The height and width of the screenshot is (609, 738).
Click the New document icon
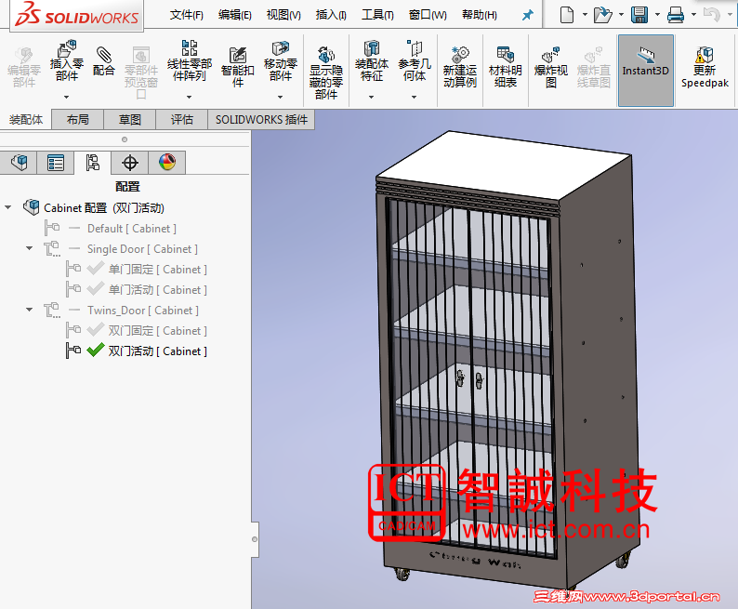click(x=567, y=15)
